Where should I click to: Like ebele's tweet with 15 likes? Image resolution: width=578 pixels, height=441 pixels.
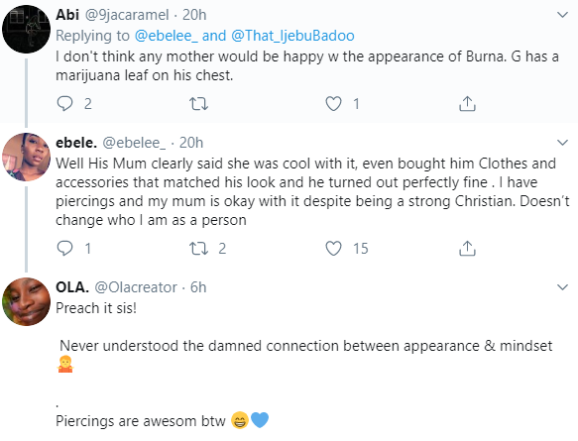(333, 249)
